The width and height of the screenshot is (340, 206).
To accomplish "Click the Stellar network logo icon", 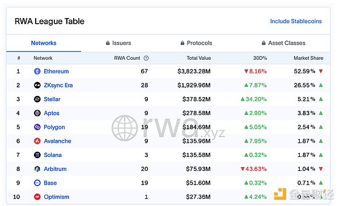I will pos(37,99).
